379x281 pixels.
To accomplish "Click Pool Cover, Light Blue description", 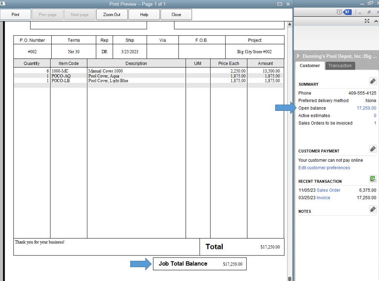I will click(x=108, y=81).
